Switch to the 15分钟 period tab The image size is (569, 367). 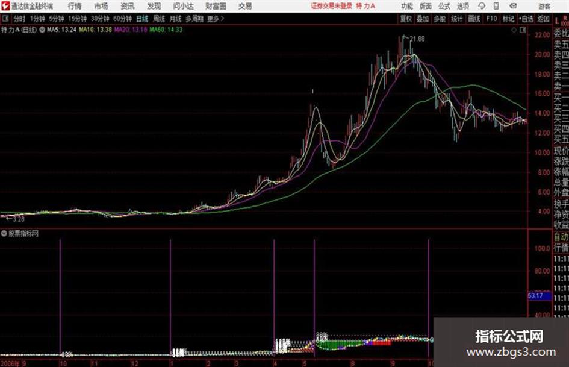[78, 19]
